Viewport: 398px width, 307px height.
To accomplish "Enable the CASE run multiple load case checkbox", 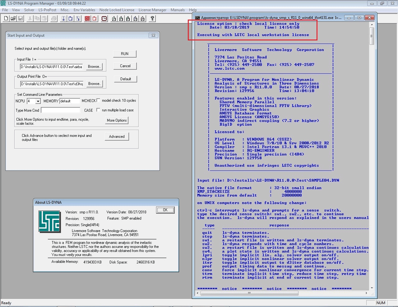I will [98, 110].
